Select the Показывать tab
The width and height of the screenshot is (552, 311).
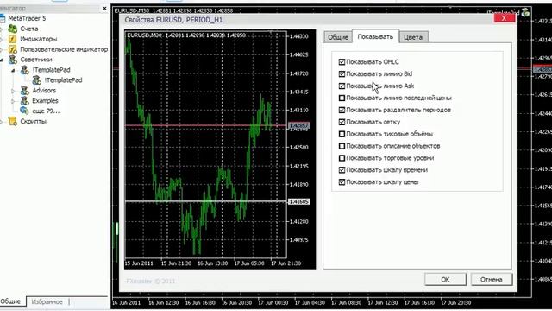click(x=375, y=36)
